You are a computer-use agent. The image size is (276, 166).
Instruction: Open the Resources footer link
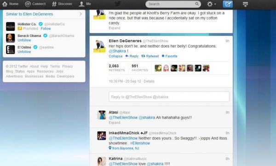point(45,71)
